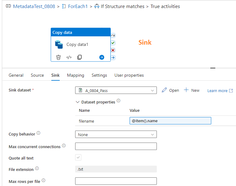Clone the Copy data1 activity with the copy icon

pos(79,57)
